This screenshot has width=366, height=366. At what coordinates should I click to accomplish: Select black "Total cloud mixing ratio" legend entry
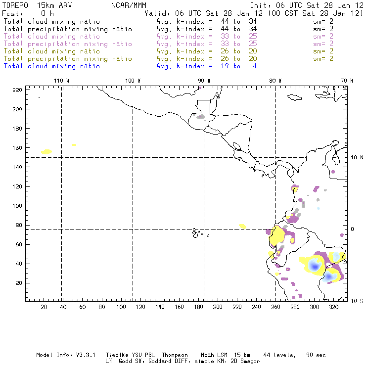coord(52,21)
